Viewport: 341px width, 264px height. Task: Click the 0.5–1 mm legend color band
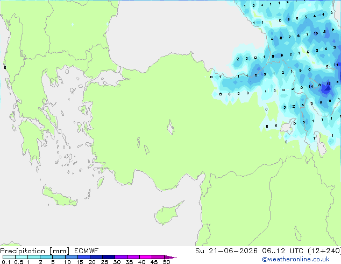pos(22,257)
